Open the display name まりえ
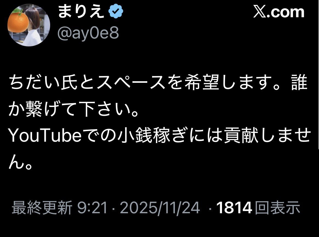319x237 pixels. (81, 11)
